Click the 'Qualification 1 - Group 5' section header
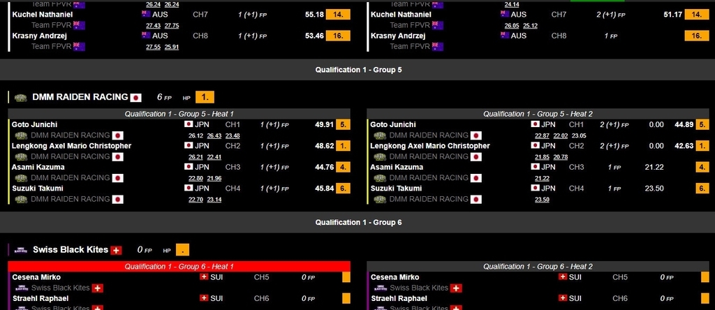 coord(358,70)
